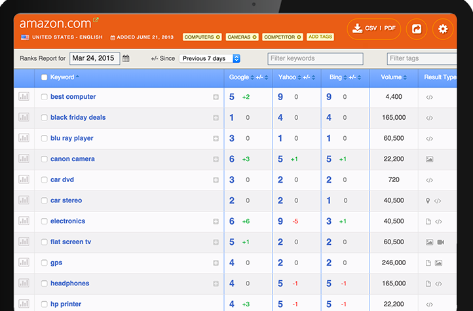Viewport: 473px width, 311px height.
Task: Click the ADD TAGS button
Action: click(320, 37)
